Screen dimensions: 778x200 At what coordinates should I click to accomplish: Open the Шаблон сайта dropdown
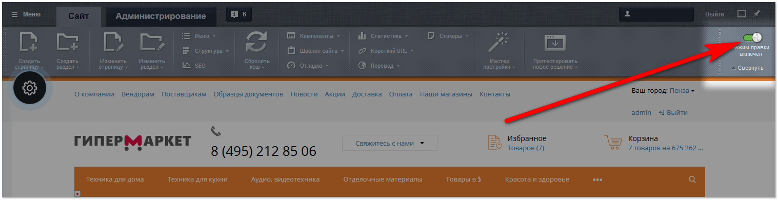(315, 51)
